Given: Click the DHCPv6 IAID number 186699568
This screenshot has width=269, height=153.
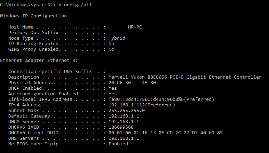Looking at the screenshot, I should pyautogui.click(x=121, y=127).
